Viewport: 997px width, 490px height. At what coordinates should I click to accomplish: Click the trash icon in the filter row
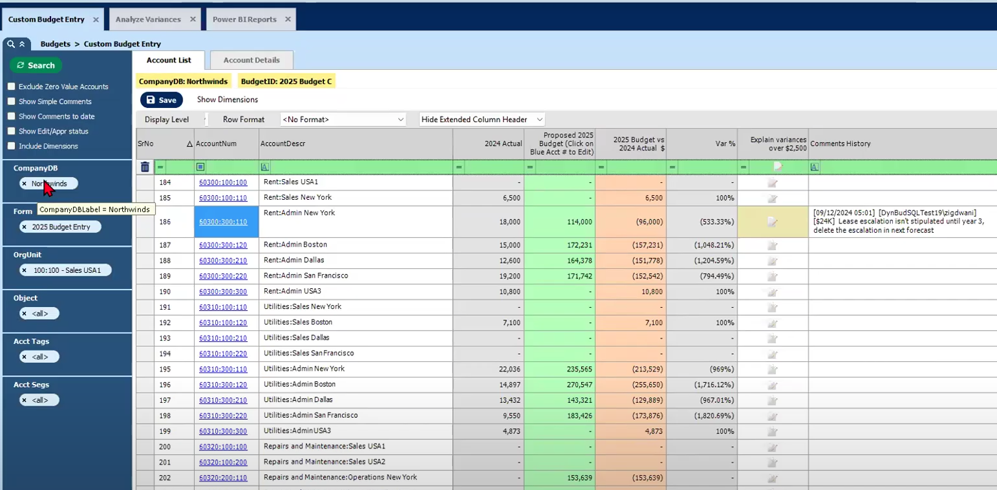pos(145,167)
